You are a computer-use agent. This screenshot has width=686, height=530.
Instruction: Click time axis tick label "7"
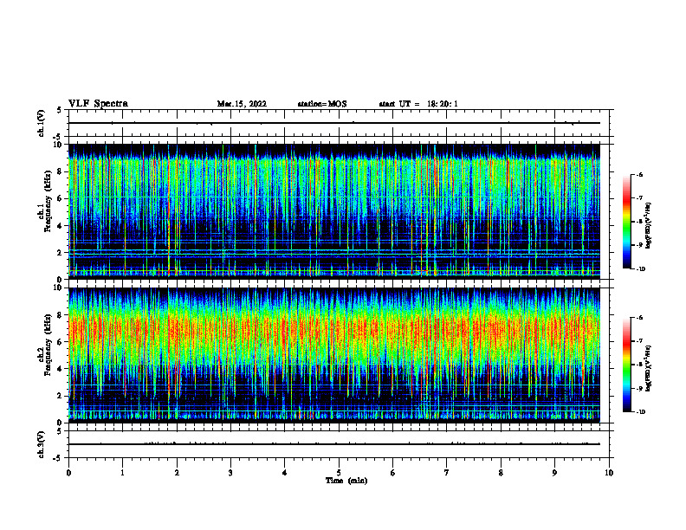(447, 473)
